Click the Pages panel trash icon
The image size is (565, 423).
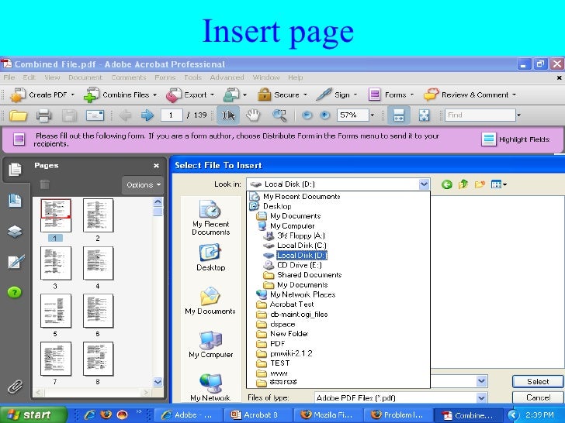[x=44, y=184]
